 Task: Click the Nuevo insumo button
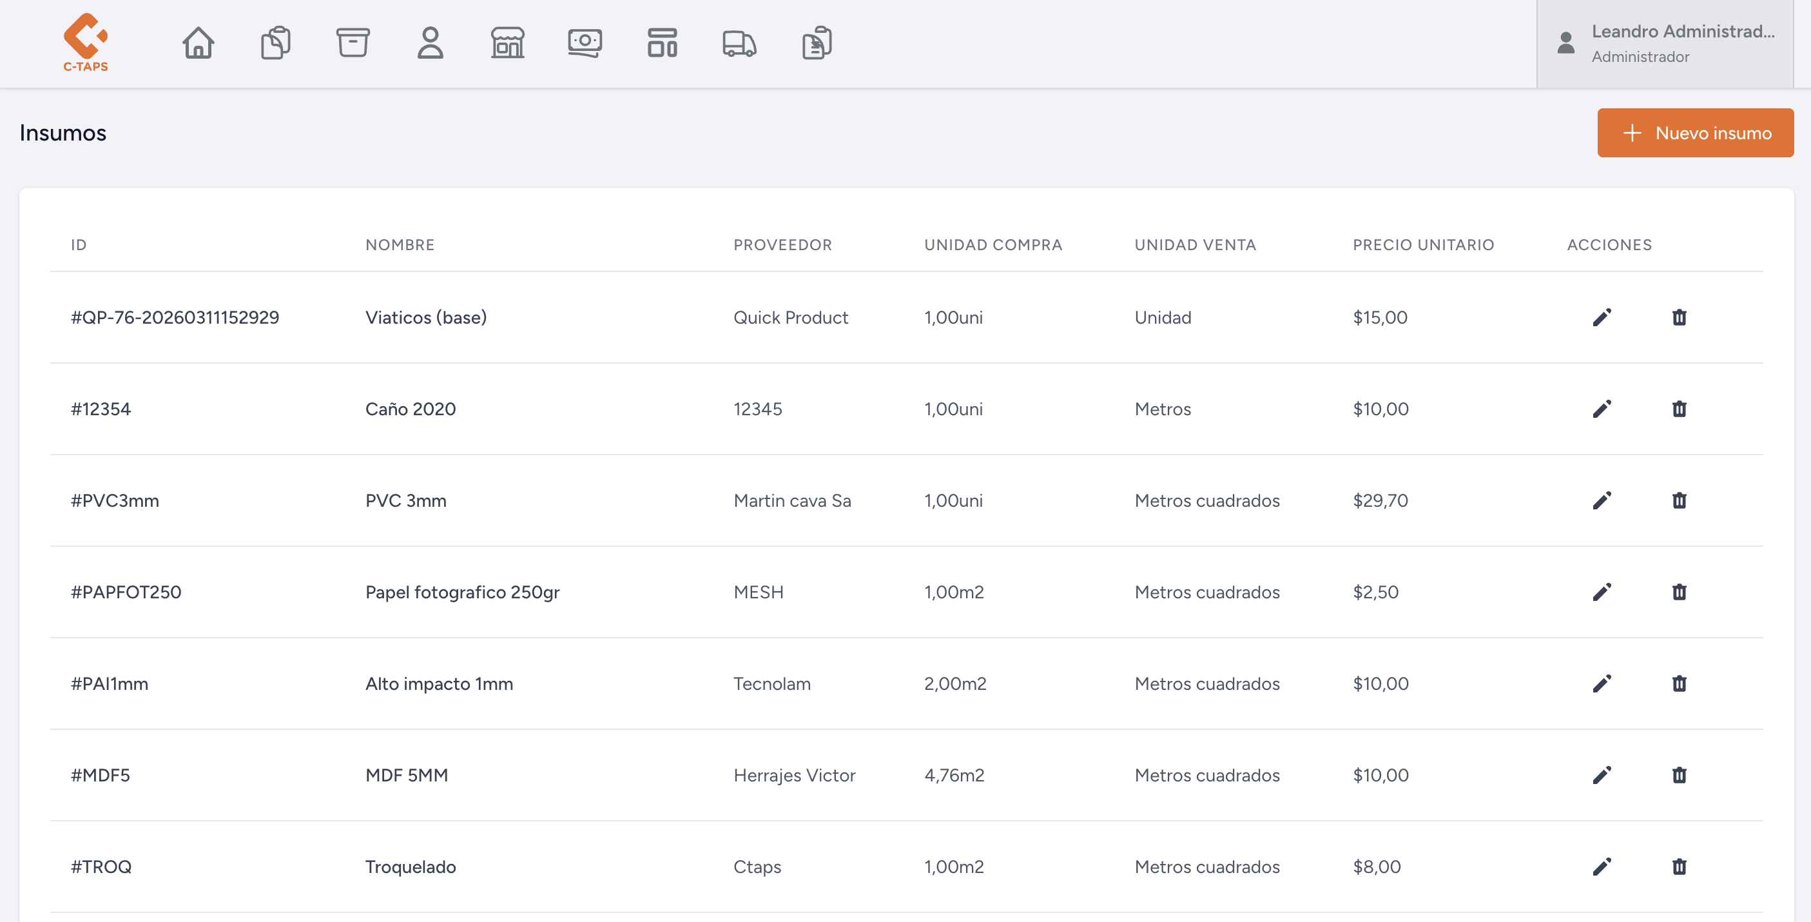(x=1695, y=133)
